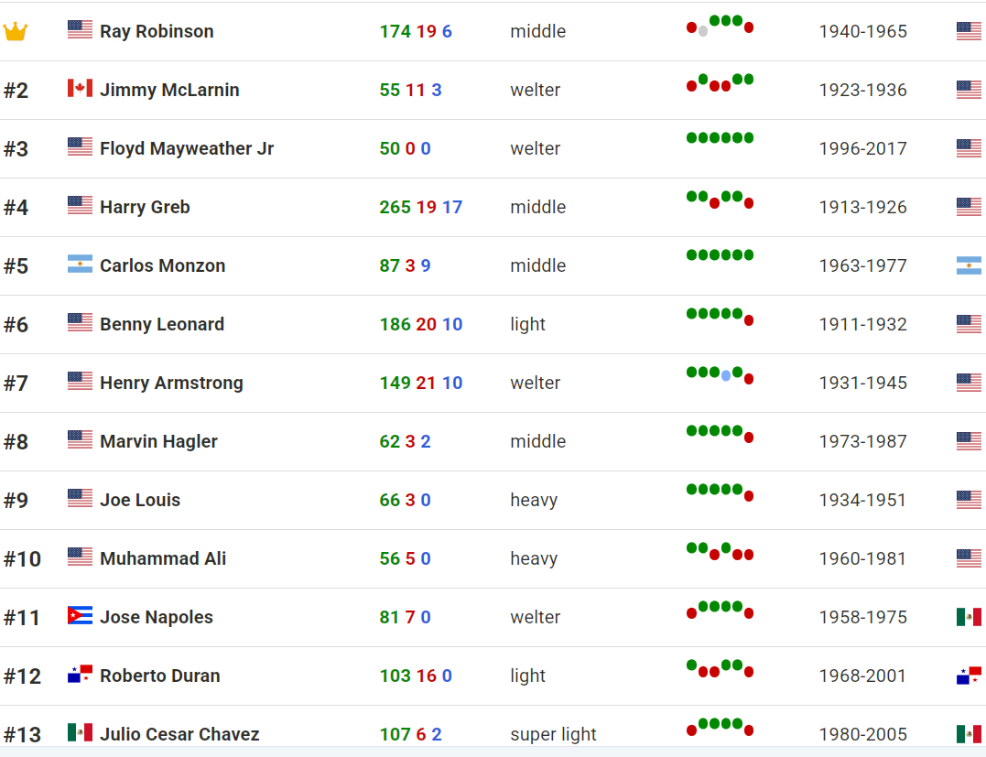Select Harry Greb's name

pos(145,207)
